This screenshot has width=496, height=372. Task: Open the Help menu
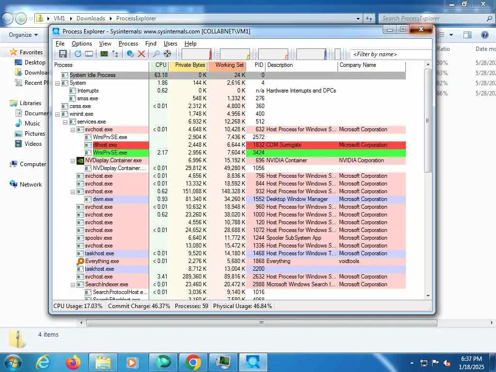[190, 44]
